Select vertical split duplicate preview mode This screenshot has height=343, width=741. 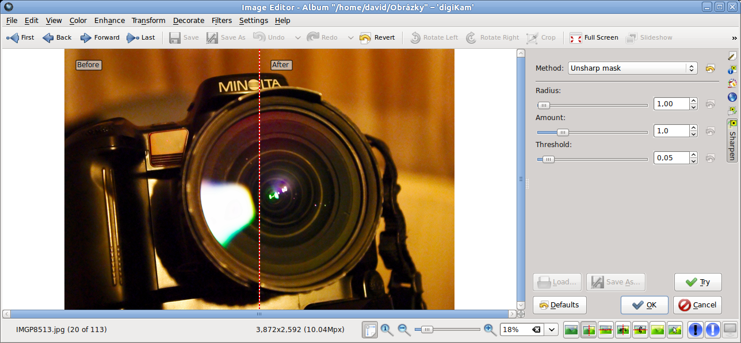pos(623,330)
